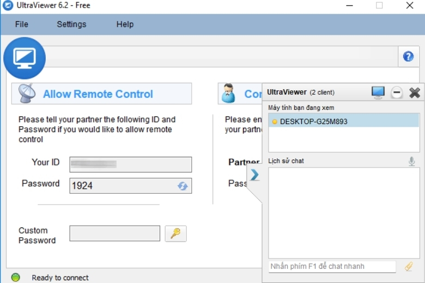Refresh the password with the blue arrows icon
Screen dimensions: 425x283
pos(183,186)
